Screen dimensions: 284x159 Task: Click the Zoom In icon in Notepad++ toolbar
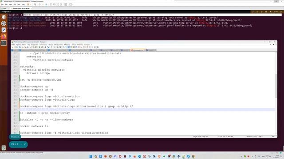[52, 47]
